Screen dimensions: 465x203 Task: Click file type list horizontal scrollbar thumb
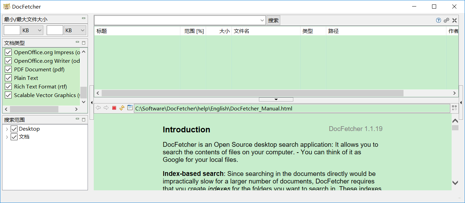click(34, 109)
